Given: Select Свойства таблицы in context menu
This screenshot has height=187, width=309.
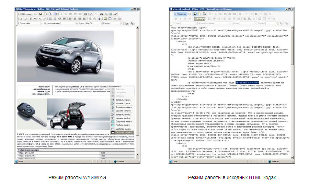Looking at the screenshot, I should click(122, 132).
